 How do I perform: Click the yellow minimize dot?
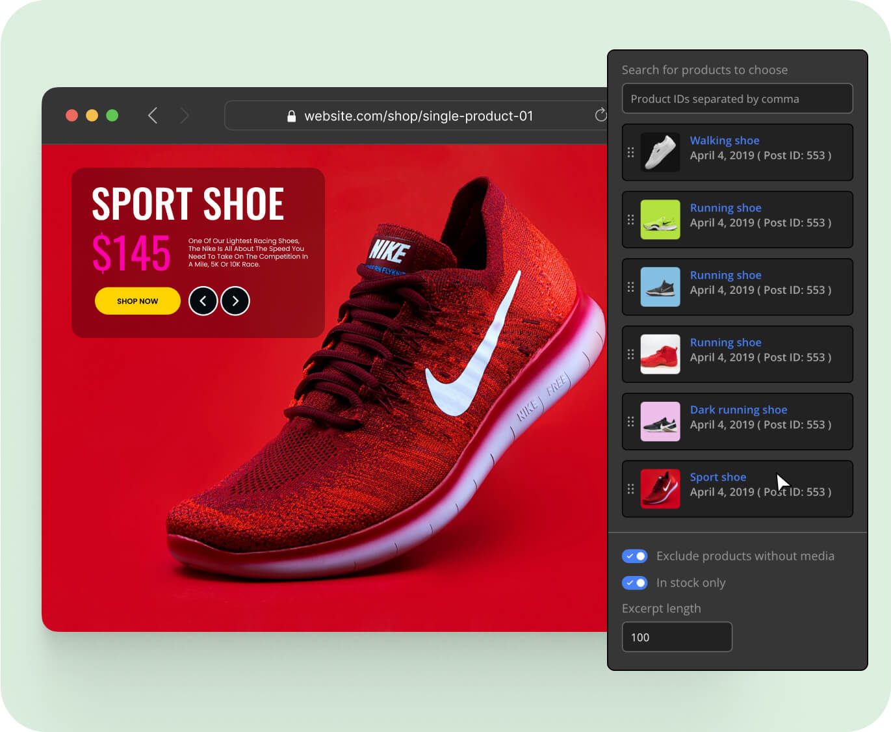[x=92, y=115]
